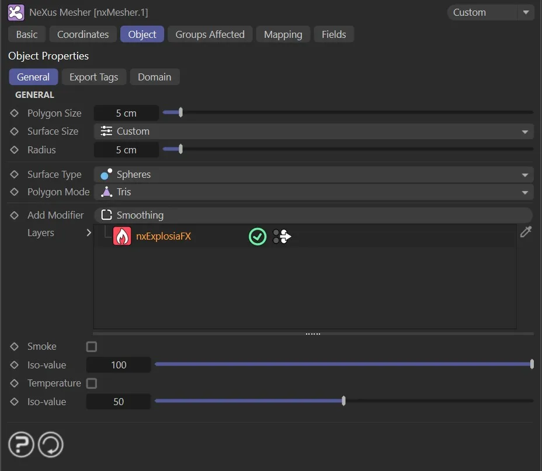Enable the Temperature checkbox
The height and width of the screenshot is (471, 542).
(92, 384)
